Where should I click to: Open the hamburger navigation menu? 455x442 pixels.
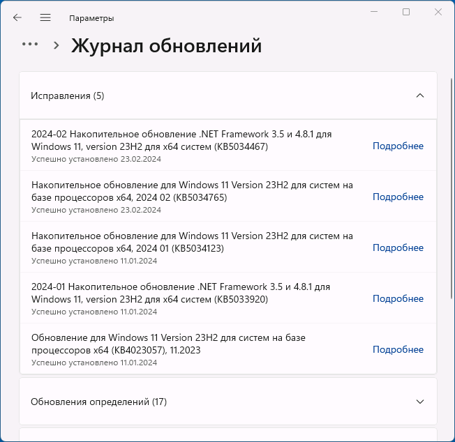coord(45,17)
